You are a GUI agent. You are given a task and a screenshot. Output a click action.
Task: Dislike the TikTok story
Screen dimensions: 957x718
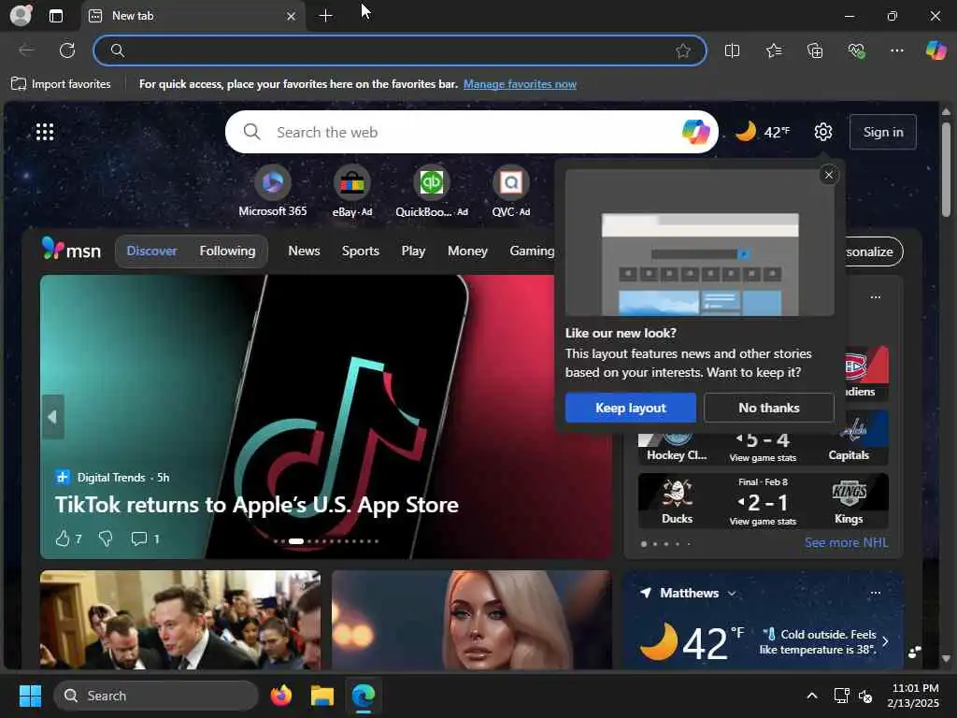pyautogui.click(x=106, y=538)
